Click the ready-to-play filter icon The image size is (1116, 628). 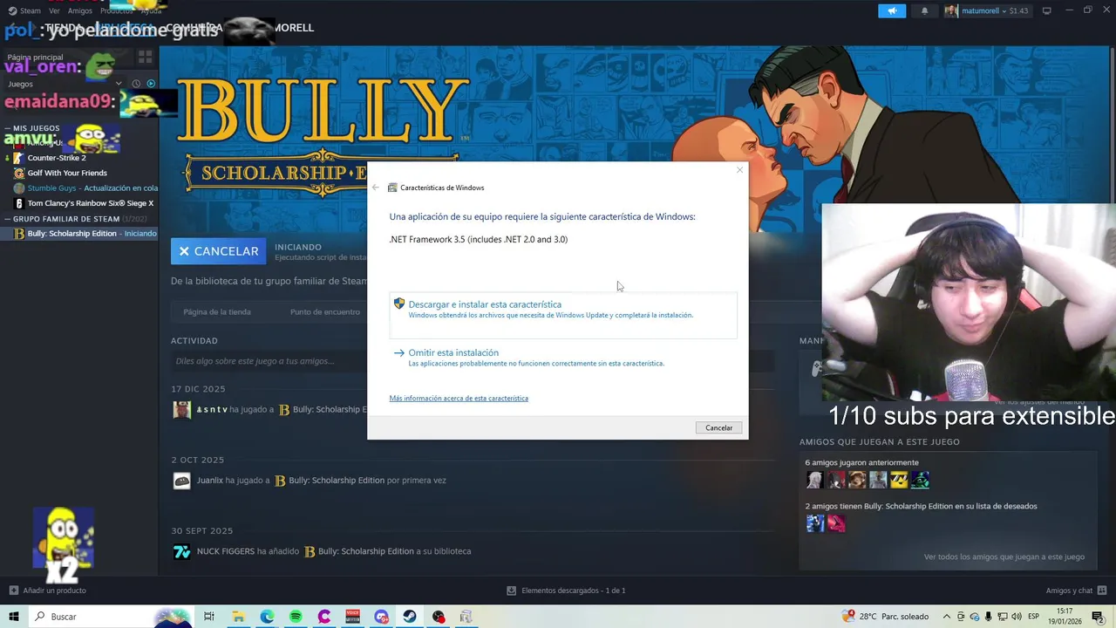[151, 84]
